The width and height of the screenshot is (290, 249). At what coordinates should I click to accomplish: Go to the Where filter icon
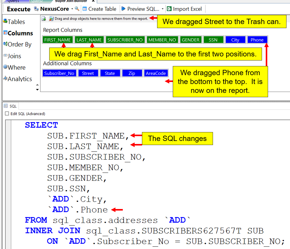point(5,67)
